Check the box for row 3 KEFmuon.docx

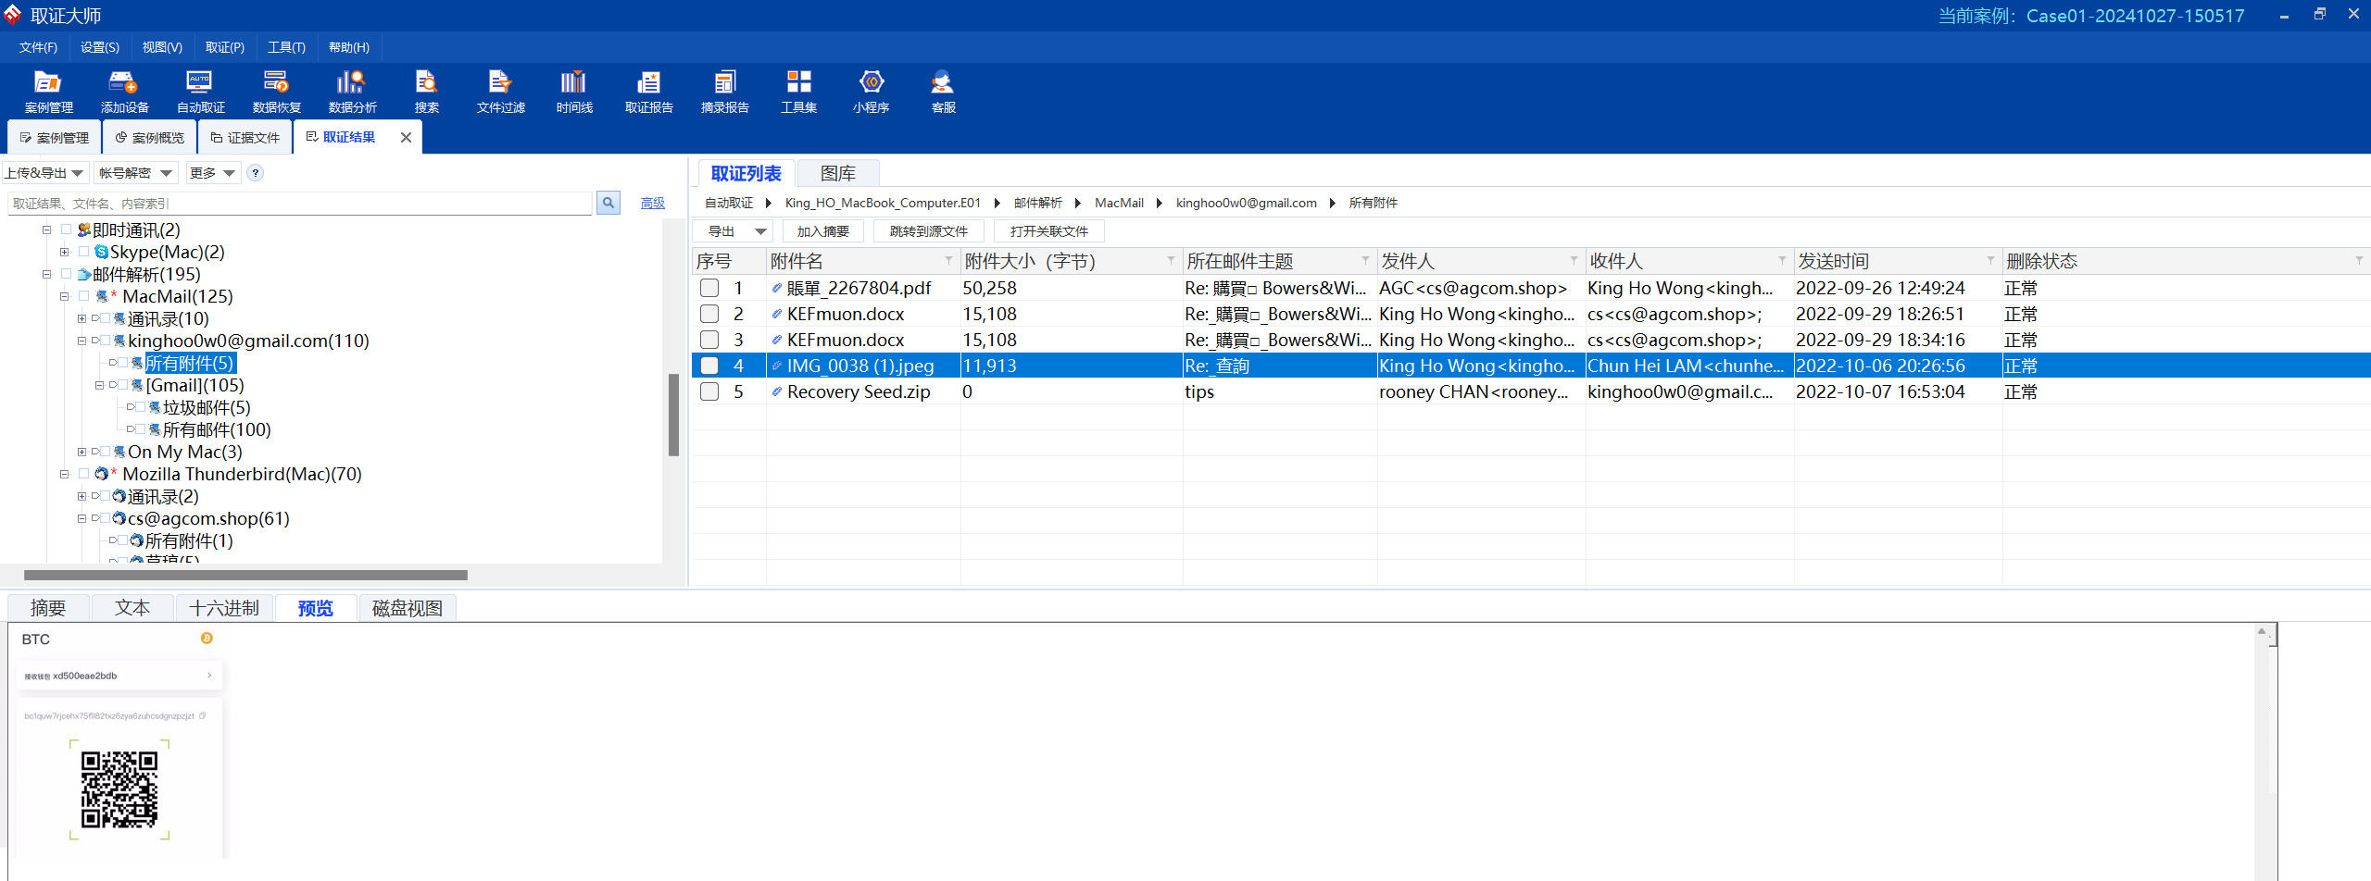709,340
